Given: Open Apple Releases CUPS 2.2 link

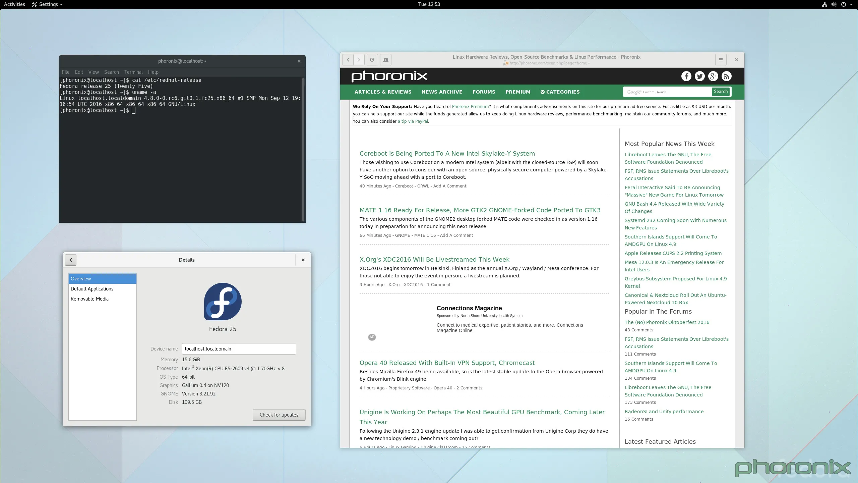Looking at the screenshot, I should pyautogui.click(x=673, y=253).
